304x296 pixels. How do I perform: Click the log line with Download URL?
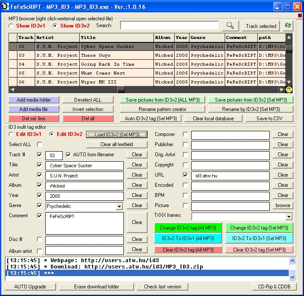tap(148, 267)
